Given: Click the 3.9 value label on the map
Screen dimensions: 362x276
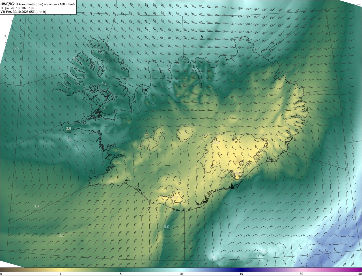Looking at the screenshot, I should pos(68,128).
